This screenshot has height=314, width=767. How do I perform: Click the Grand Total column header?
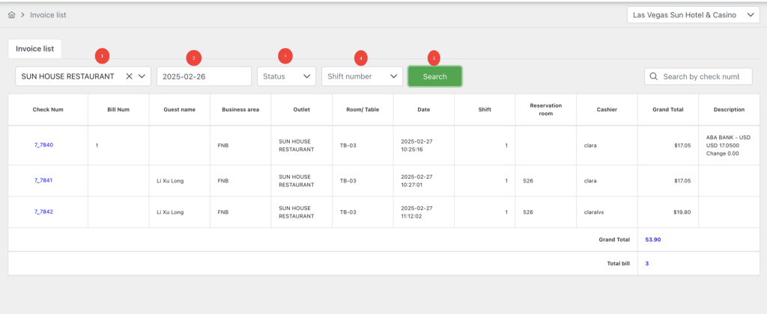(667, 109)
